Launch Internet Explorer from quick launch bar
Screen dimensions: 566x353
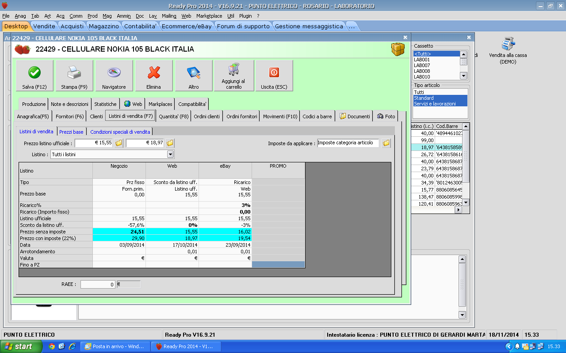(x=72, y=346)
